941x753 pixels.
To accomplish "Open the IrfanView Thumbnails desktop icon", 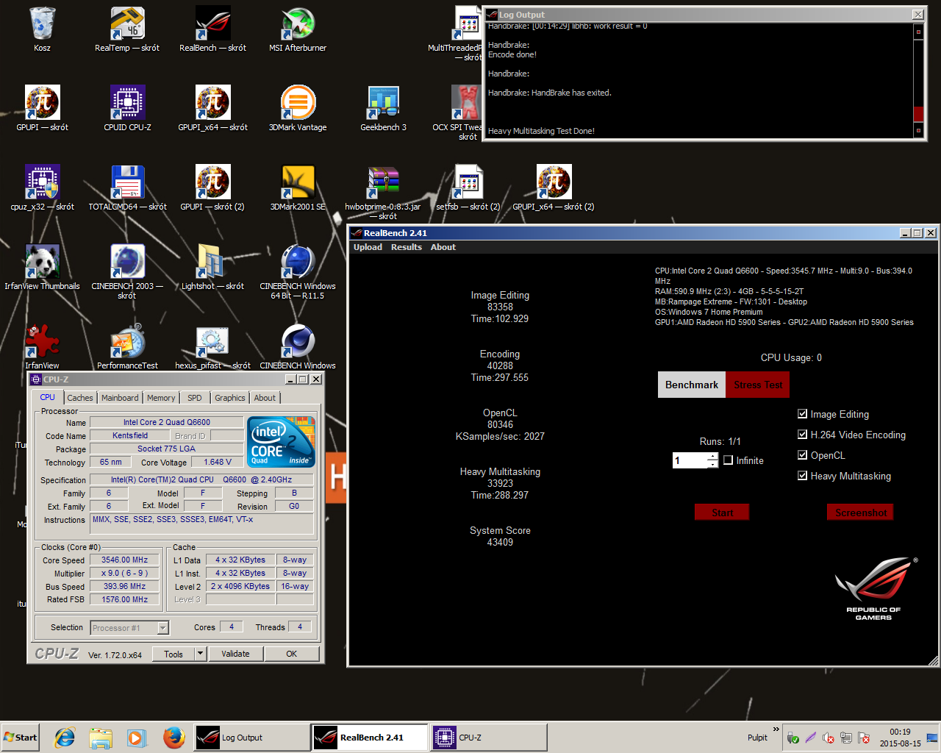I will [42, 262].
